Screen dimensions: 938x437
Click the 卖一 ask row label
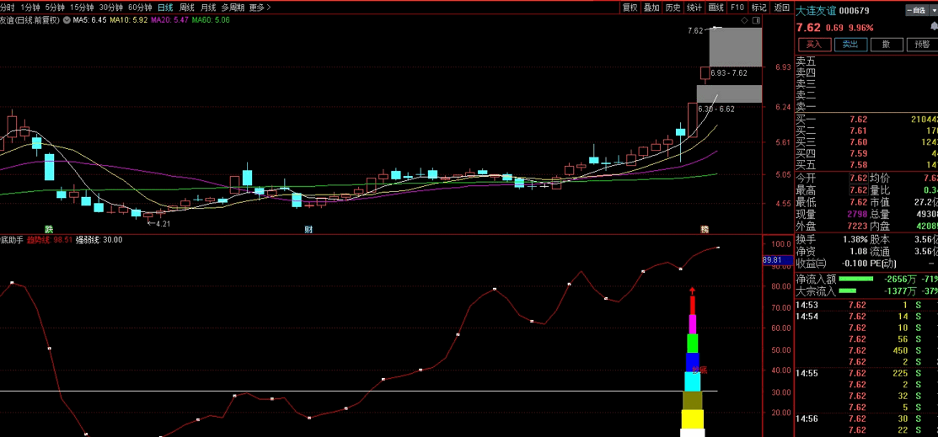(806, 106)
